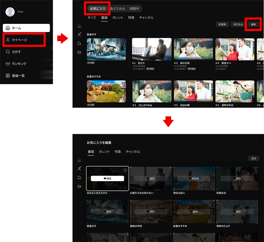Select the チャンネル tab in the favorites list

[x=146, y=17]
